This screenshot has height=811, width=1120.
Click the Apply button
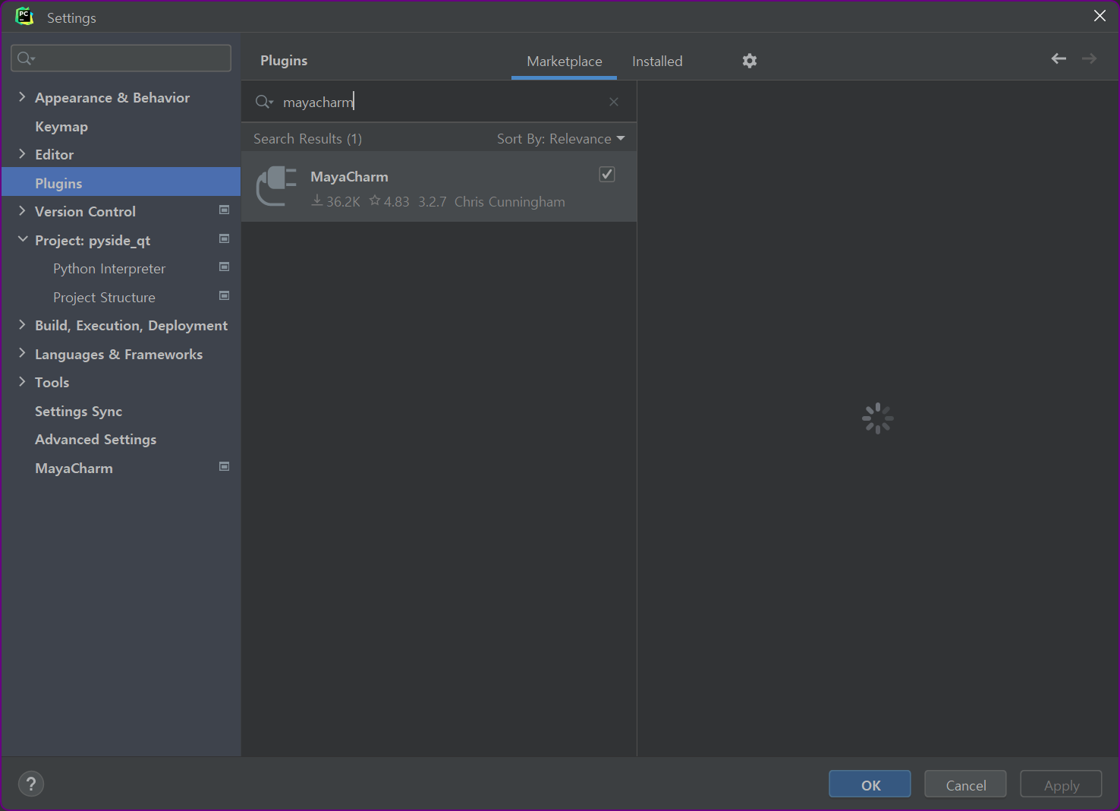pos(1061,784)
